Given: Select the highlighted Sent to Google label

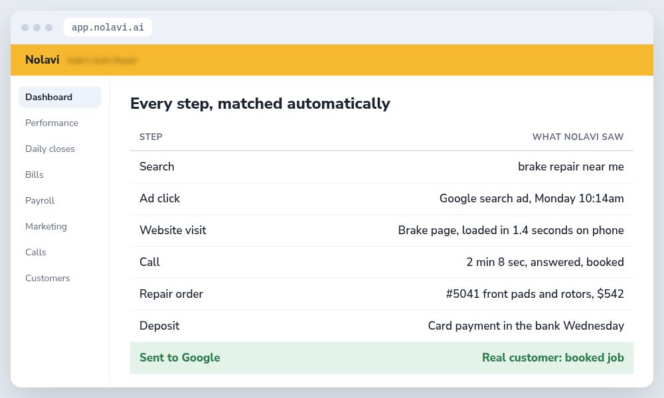Looking at the screenshot, I should coord(179,358).
